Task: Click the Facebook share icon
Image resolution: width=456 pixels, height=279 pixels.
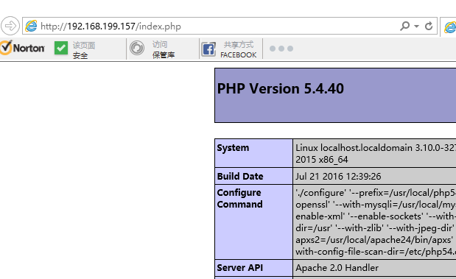Action: click(208, 49)
